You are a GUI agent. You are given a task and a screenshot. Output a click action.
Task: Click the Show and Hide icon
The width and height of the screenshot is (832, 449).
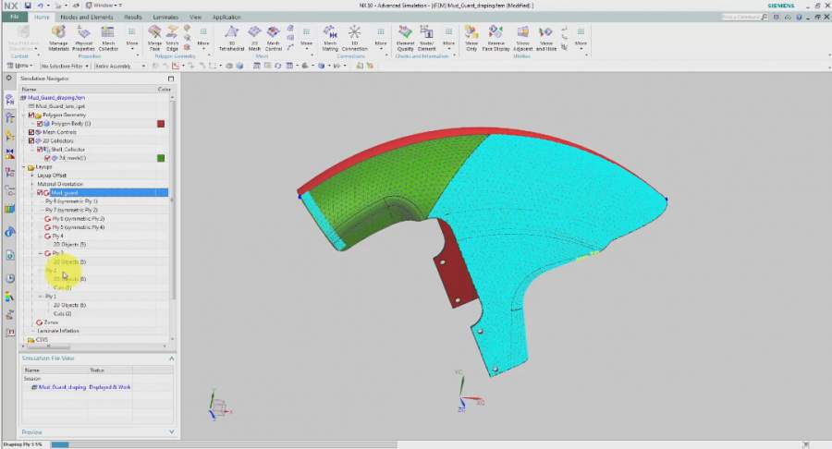tap(546, 39)
